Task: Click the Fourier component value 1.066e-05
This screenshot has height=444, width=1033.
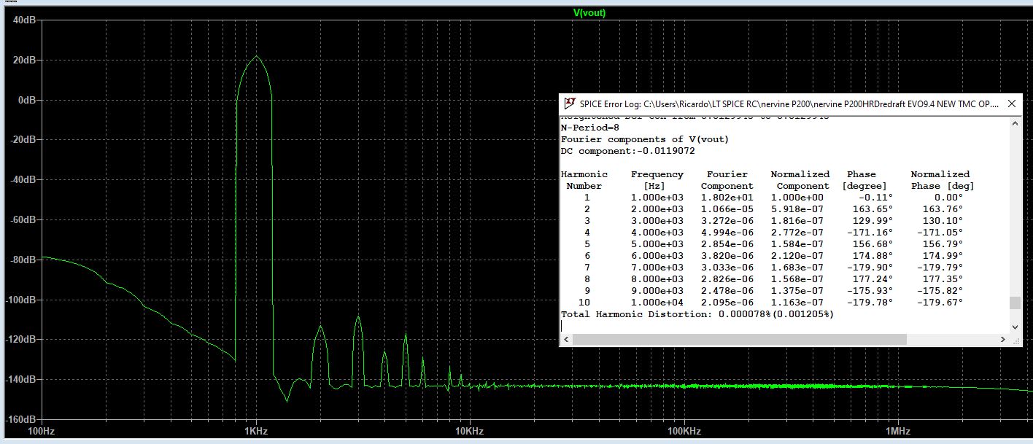Action: [x=727, y=209]
